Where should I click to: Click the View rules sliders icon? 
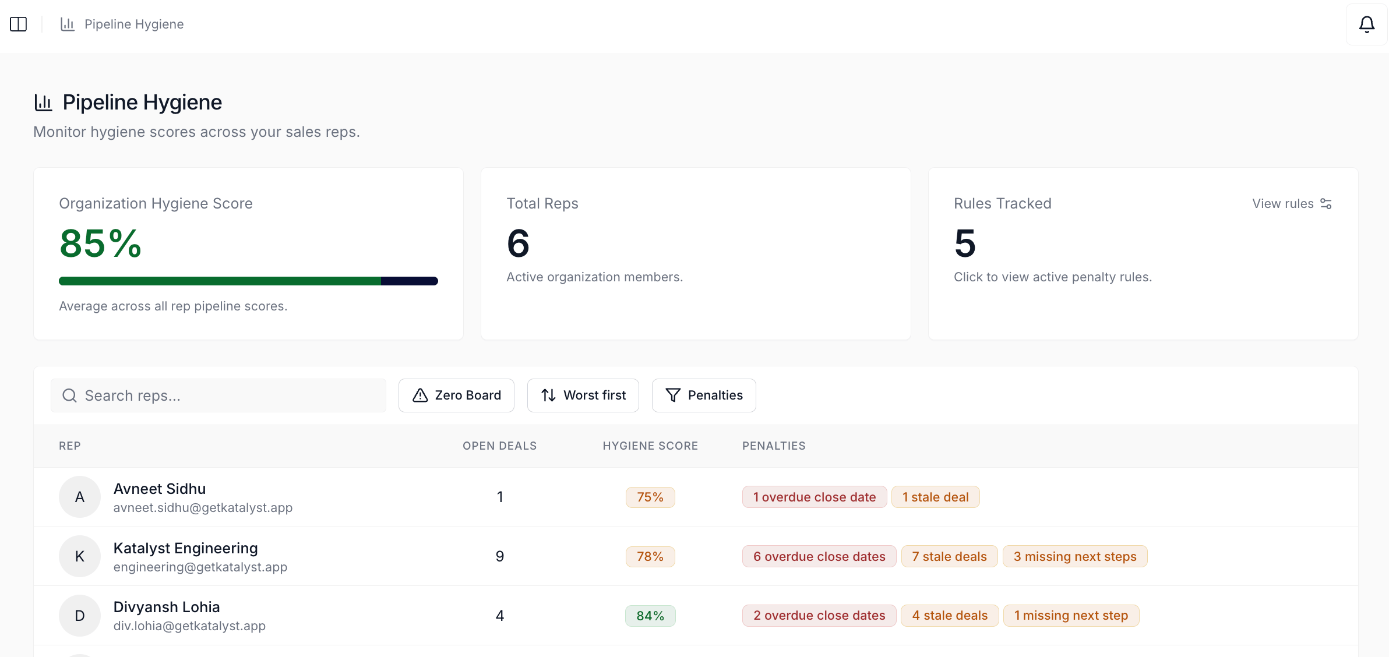(1326, 203)
